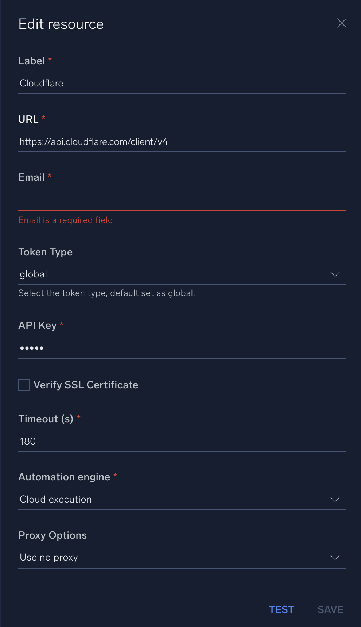
Task: Open the Token Type dropdown chevron
Action: coord(335,274)
